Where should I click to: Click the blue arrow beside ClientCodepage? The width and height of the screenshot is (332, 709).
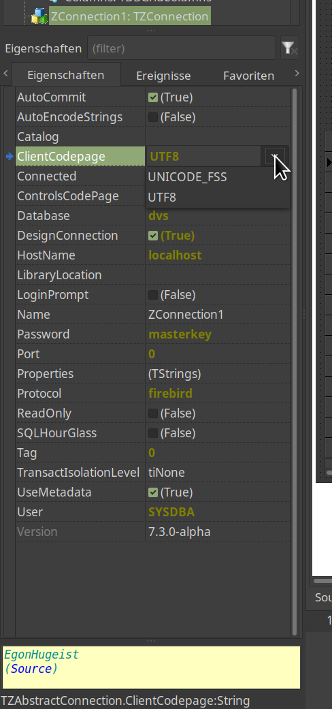[x=10, y=157]
